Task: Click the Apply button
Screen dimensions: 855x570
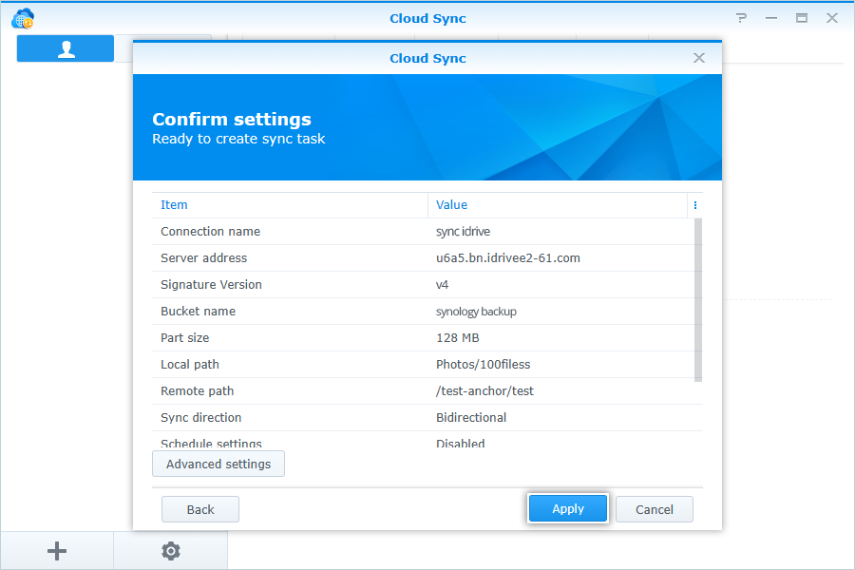Action: [x=568, y=509]
